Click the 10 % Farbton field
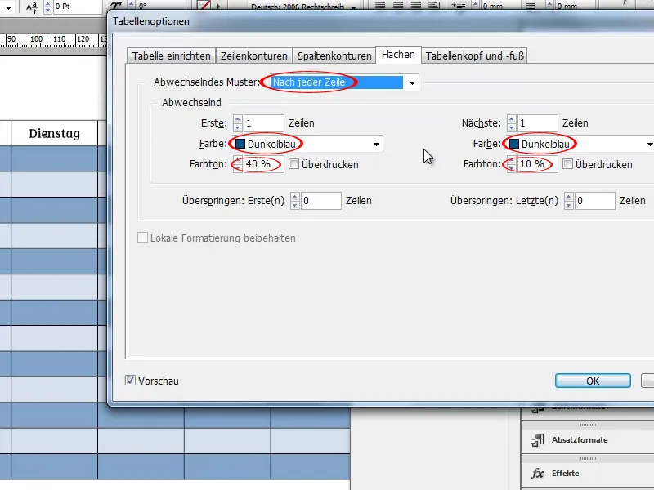This screenshot has height=490, width=654. coord(537,164)
